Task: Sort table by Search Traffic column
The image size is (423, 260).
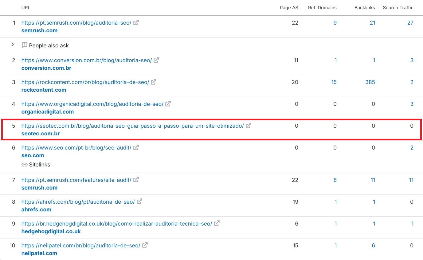Action: 398,8
